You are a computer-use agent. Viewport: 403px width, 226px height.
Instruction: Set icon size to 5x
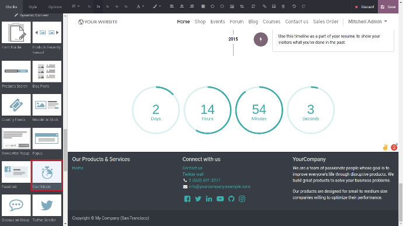pos(126,6)
